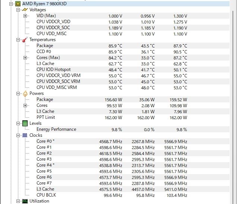This screenshot has height=204, width=237.
Task: Select the CPU VDDCR_VDD VRM row
Action: click(x=133, y=75)
